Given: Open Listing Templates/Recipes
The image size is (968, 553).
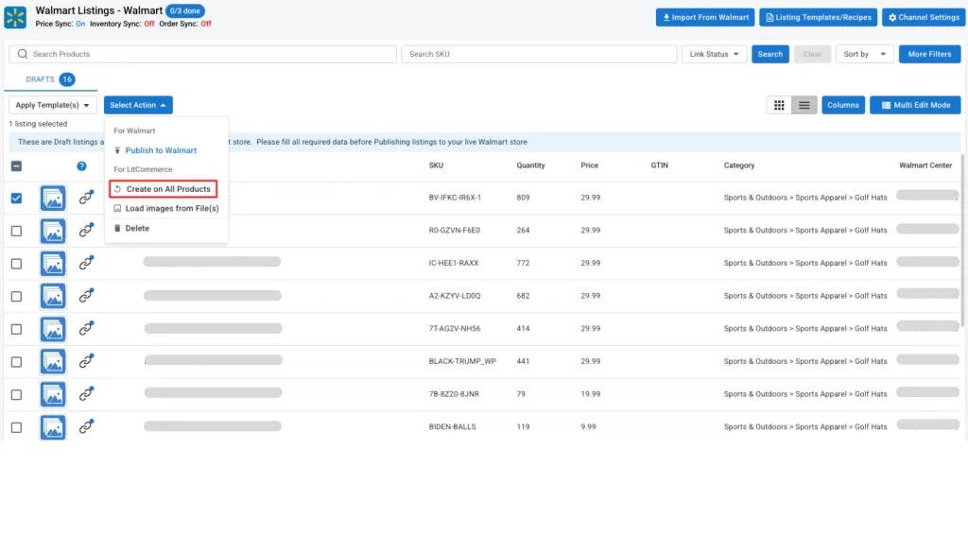Looking at the screenshot, I should (x=818, y=17).
